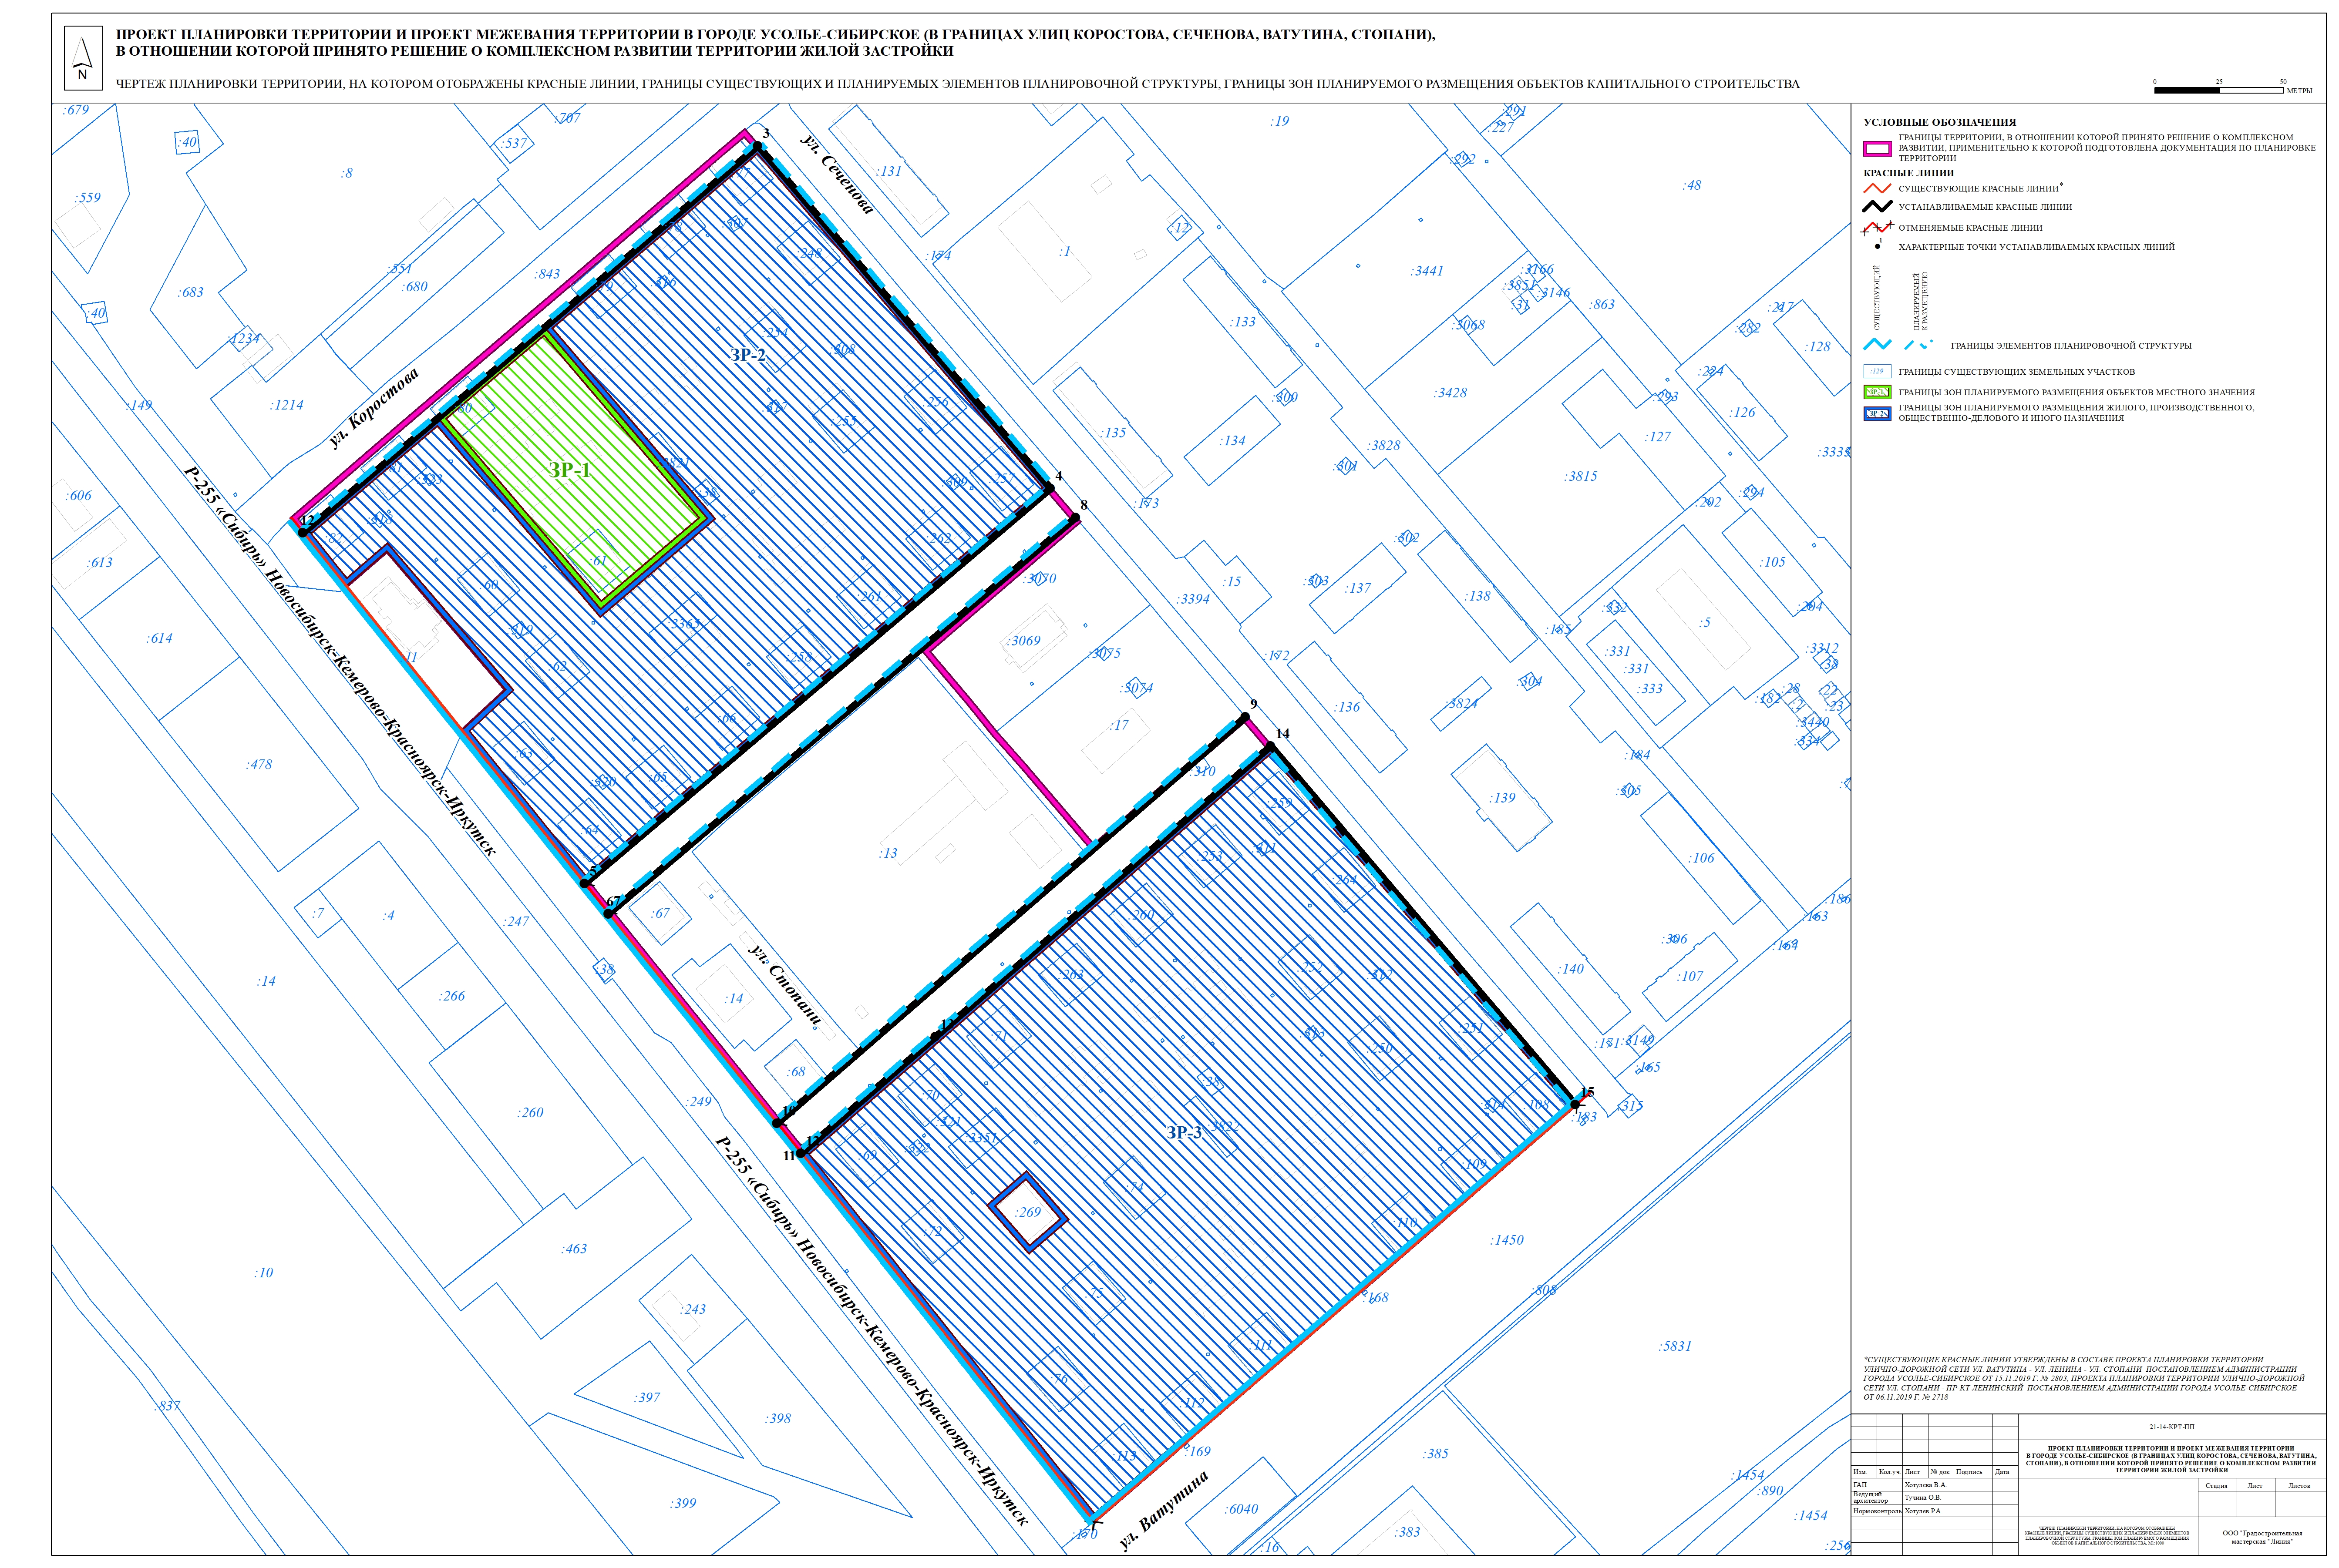Click the ООО Градостроительная мастерская Линия stamp
Image resolution: width=2339 pixels, height=1568 pixels.
tap(2262, 1537)
